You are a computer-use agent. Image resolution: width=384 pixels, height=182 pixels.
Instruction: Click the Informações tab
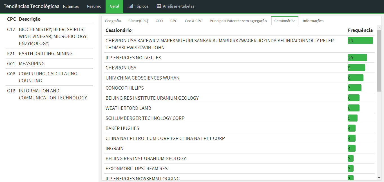[x=313, y=21]
